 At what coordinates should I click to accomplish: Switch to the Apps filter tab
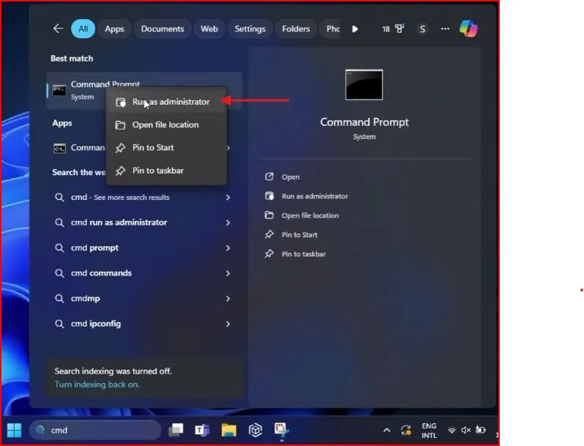click(x=114, y=29)
